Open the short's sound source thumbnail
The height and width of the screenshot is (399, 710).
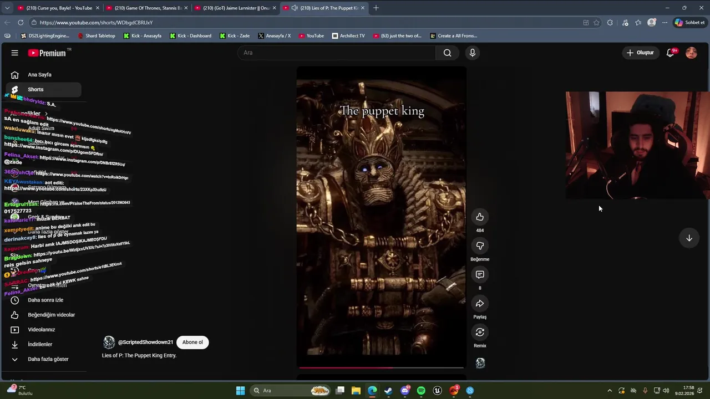pos(480,363)
